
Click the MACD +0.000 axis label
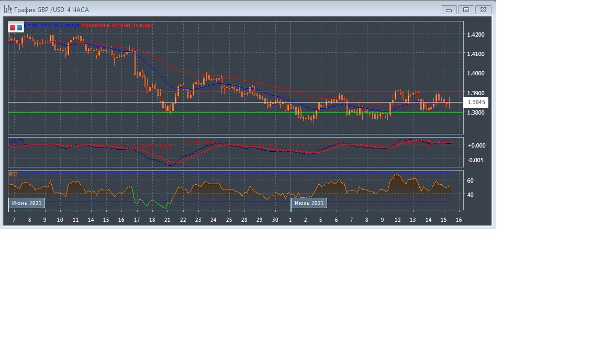[476, 145]
